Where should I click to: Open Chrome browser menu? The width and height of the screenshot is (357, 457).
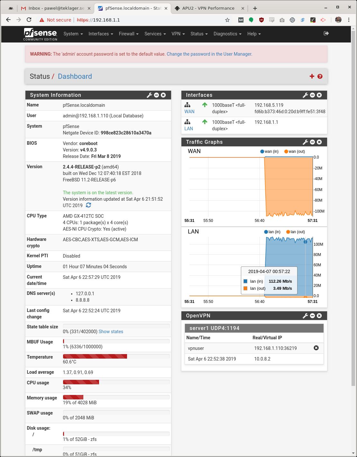[x=349, y=20]
